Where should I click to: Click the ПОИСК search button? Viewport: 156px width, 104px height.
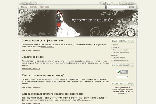pyautogui.click(x=131, y=7)
